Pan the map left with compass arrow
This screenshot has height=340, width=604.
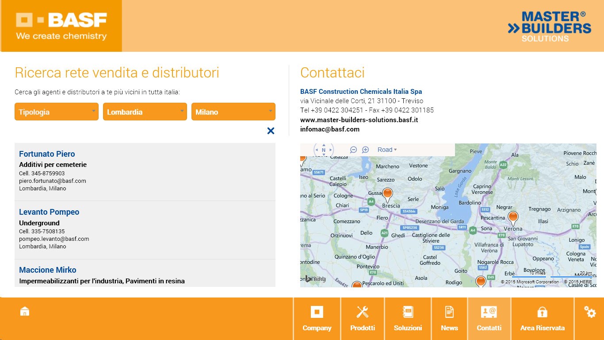[x=317, y=150]
